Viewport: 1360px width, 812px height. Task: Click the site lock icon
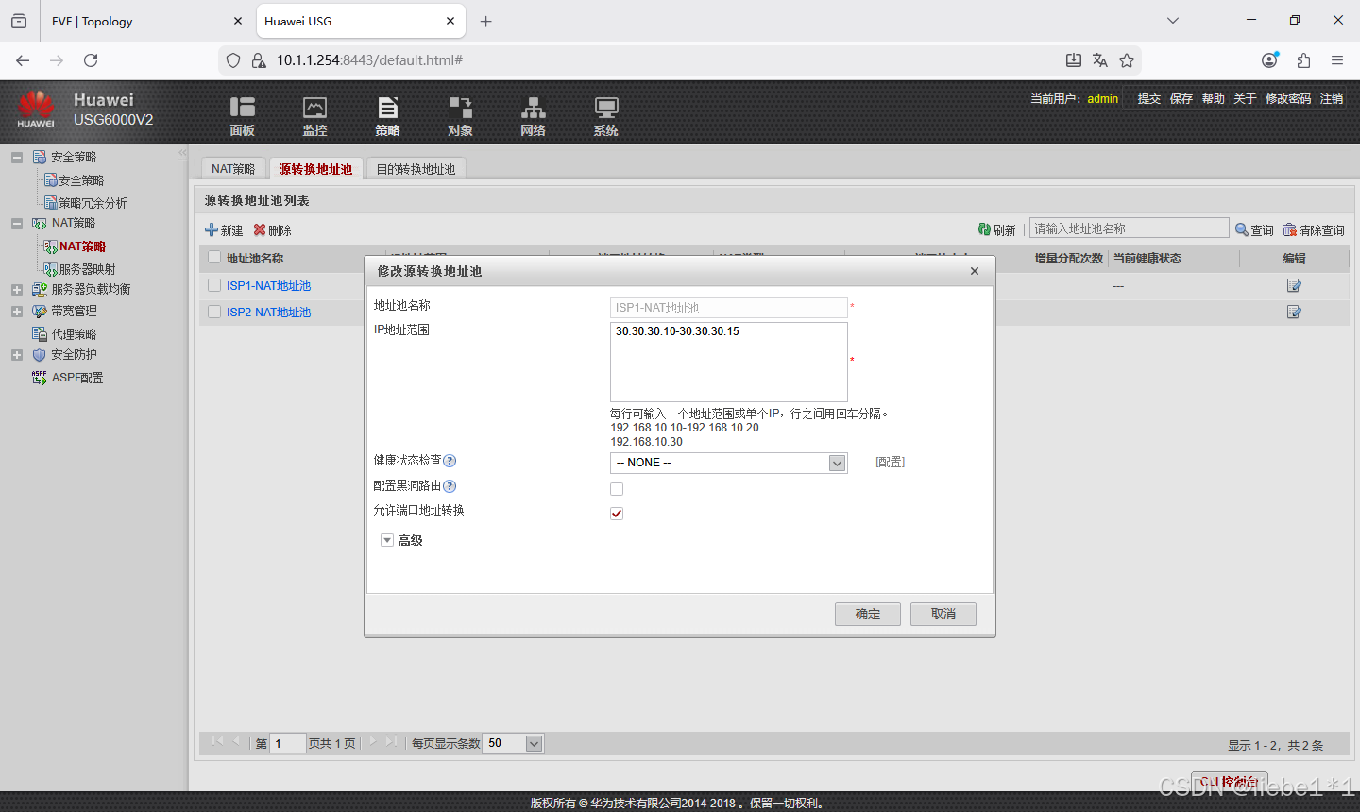coord(259,60)
